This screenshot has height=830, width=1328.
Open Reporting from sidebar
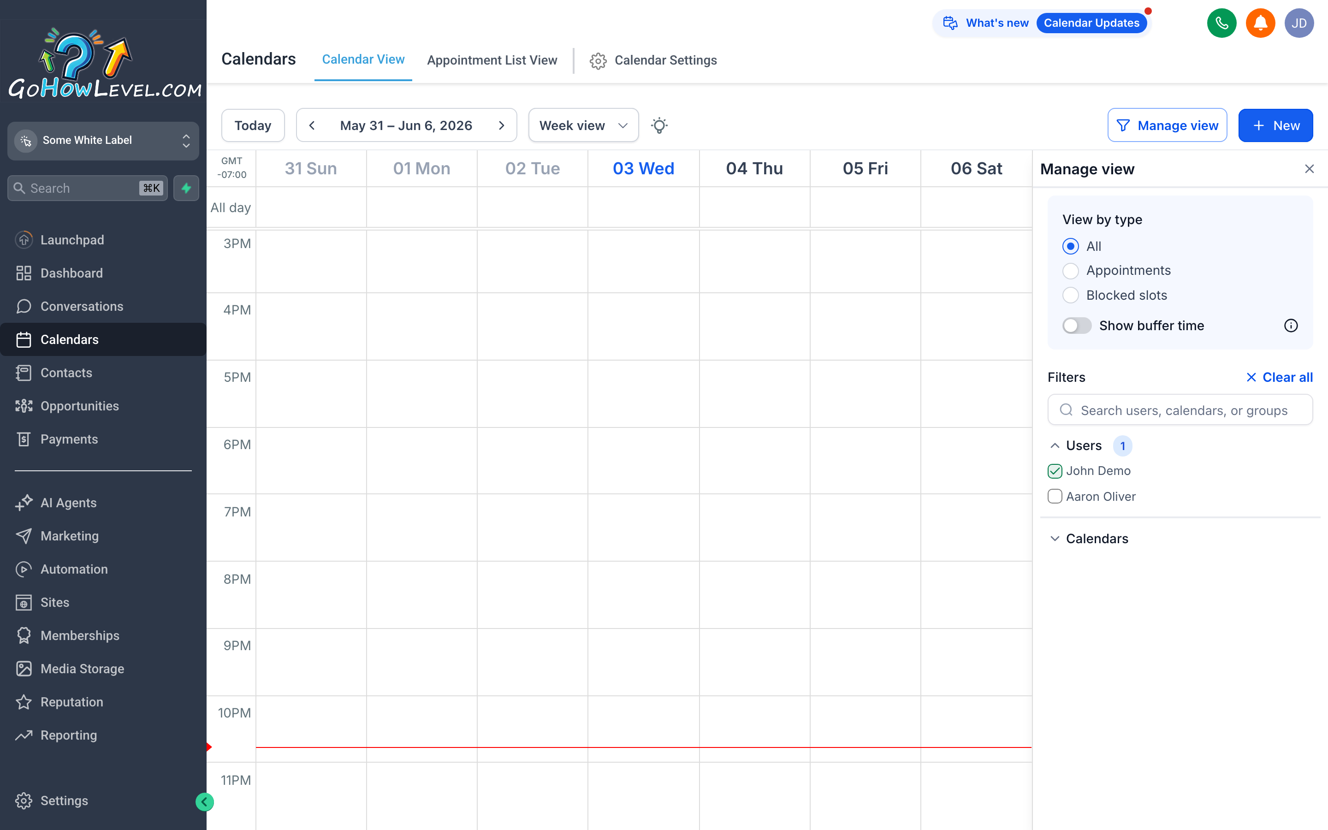tap(103, 735)
